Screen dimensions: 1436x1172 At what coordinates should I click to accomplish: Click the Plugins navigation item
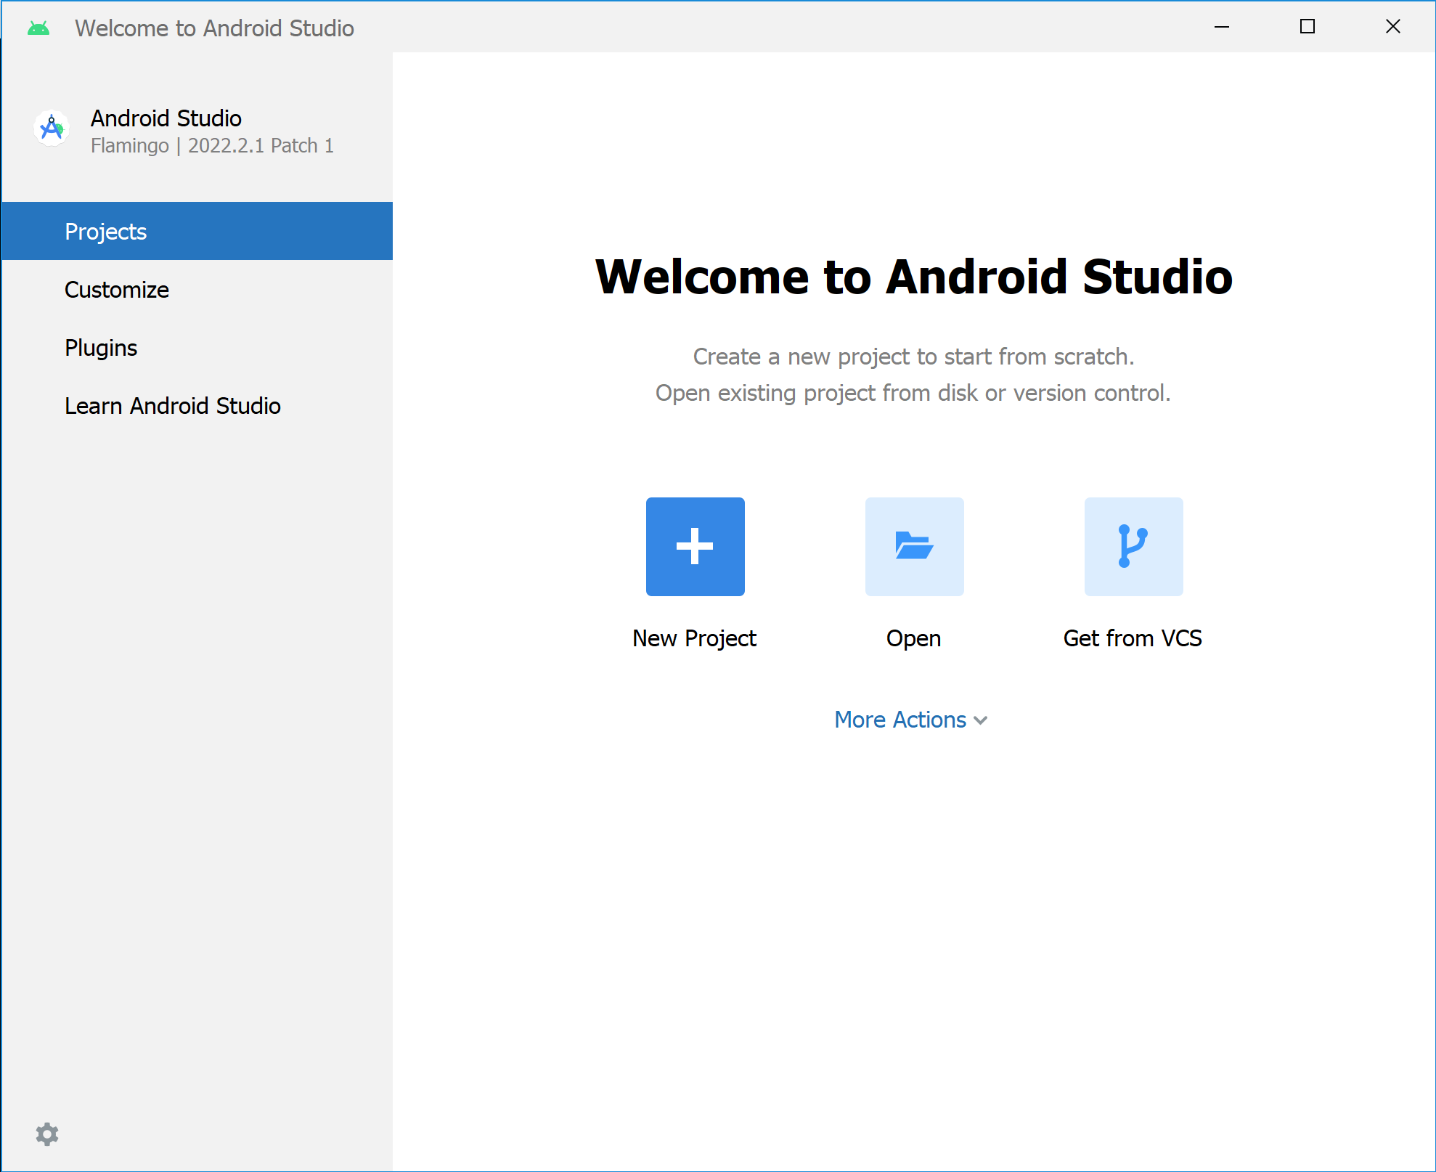[x=100, y=347]
